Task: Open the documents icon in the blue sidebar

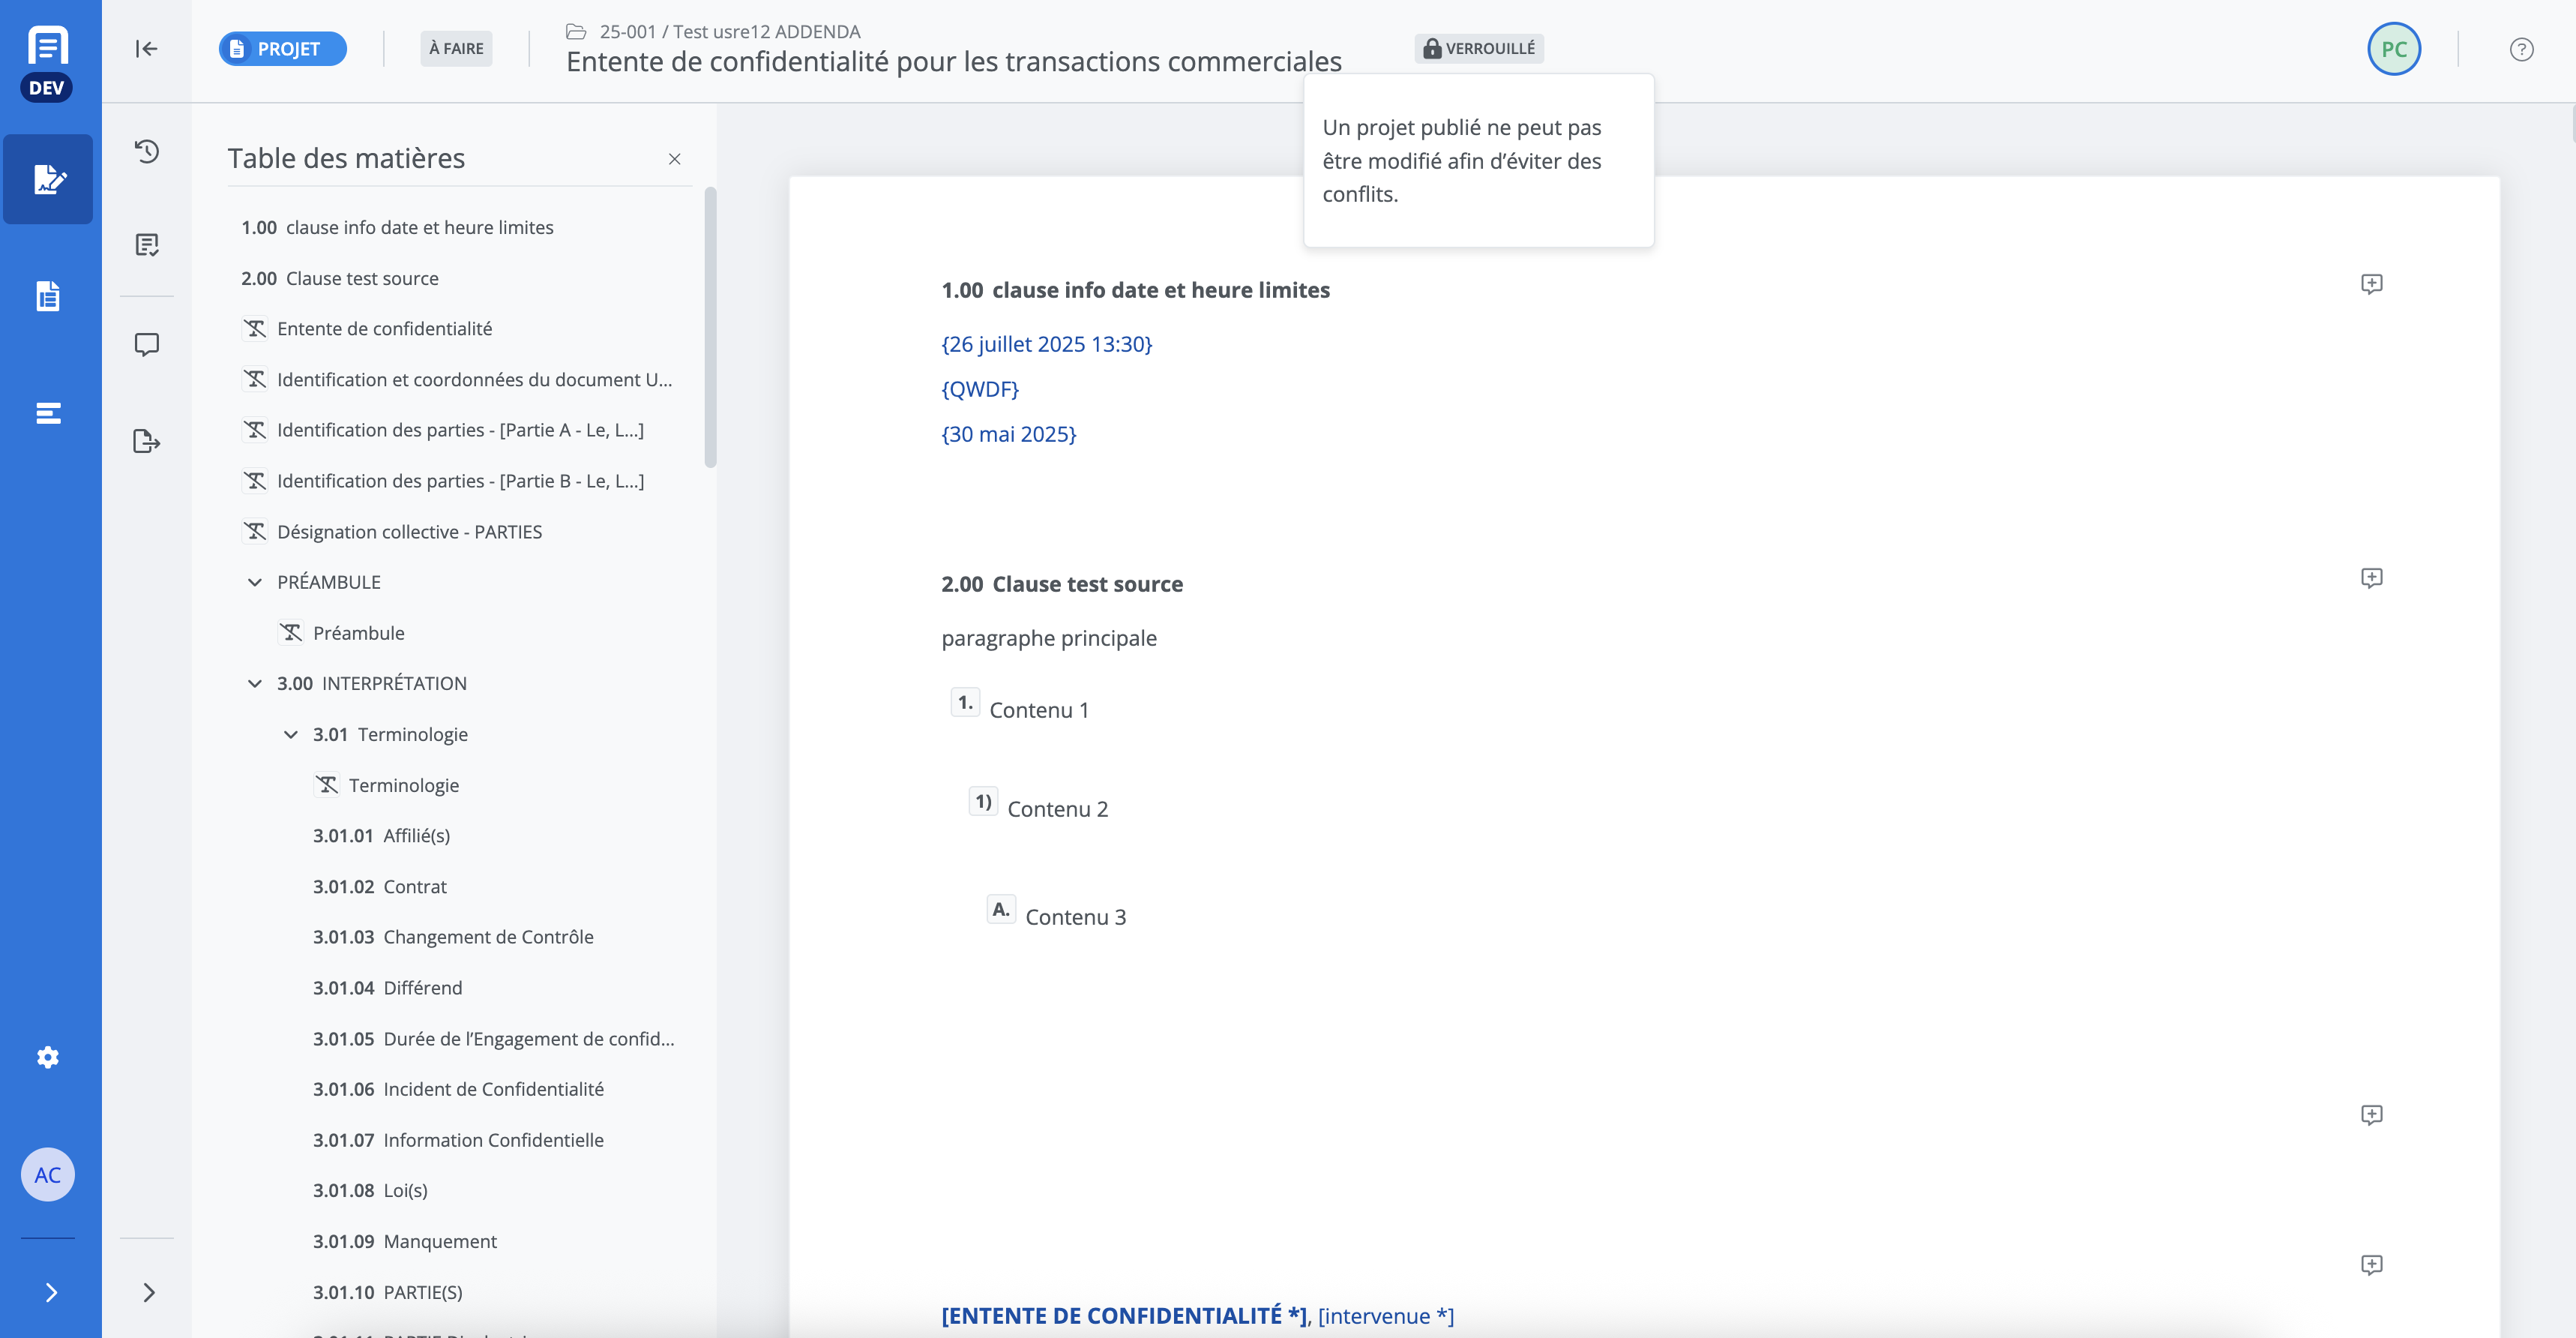Action: [48, 296]
